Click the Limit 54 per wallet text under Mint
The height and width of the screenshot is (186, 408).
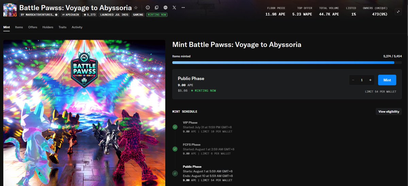(380, 91)
